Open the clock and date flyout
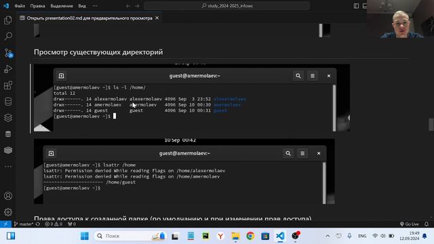This screenshot has width=434, height=244. (410, 236)
